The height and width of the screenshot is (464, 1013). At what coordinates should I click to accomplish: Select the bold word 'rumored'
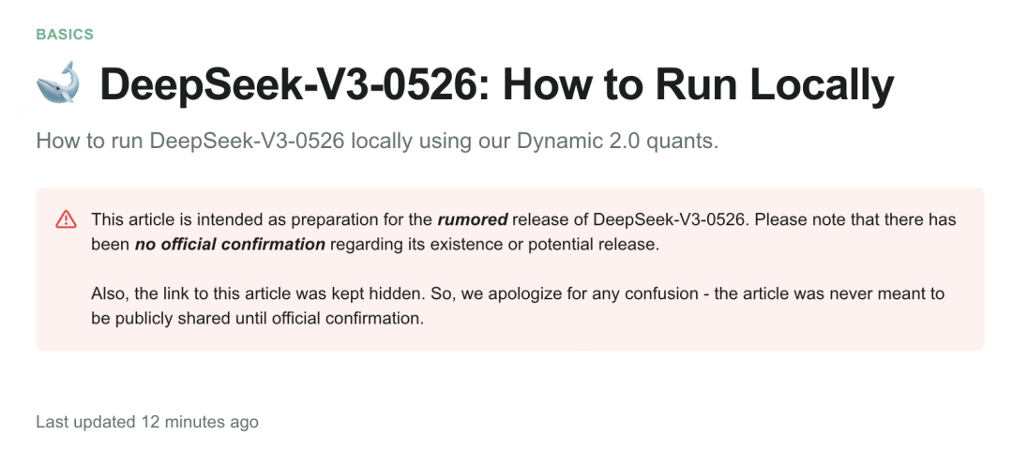(x=472, y=220)
